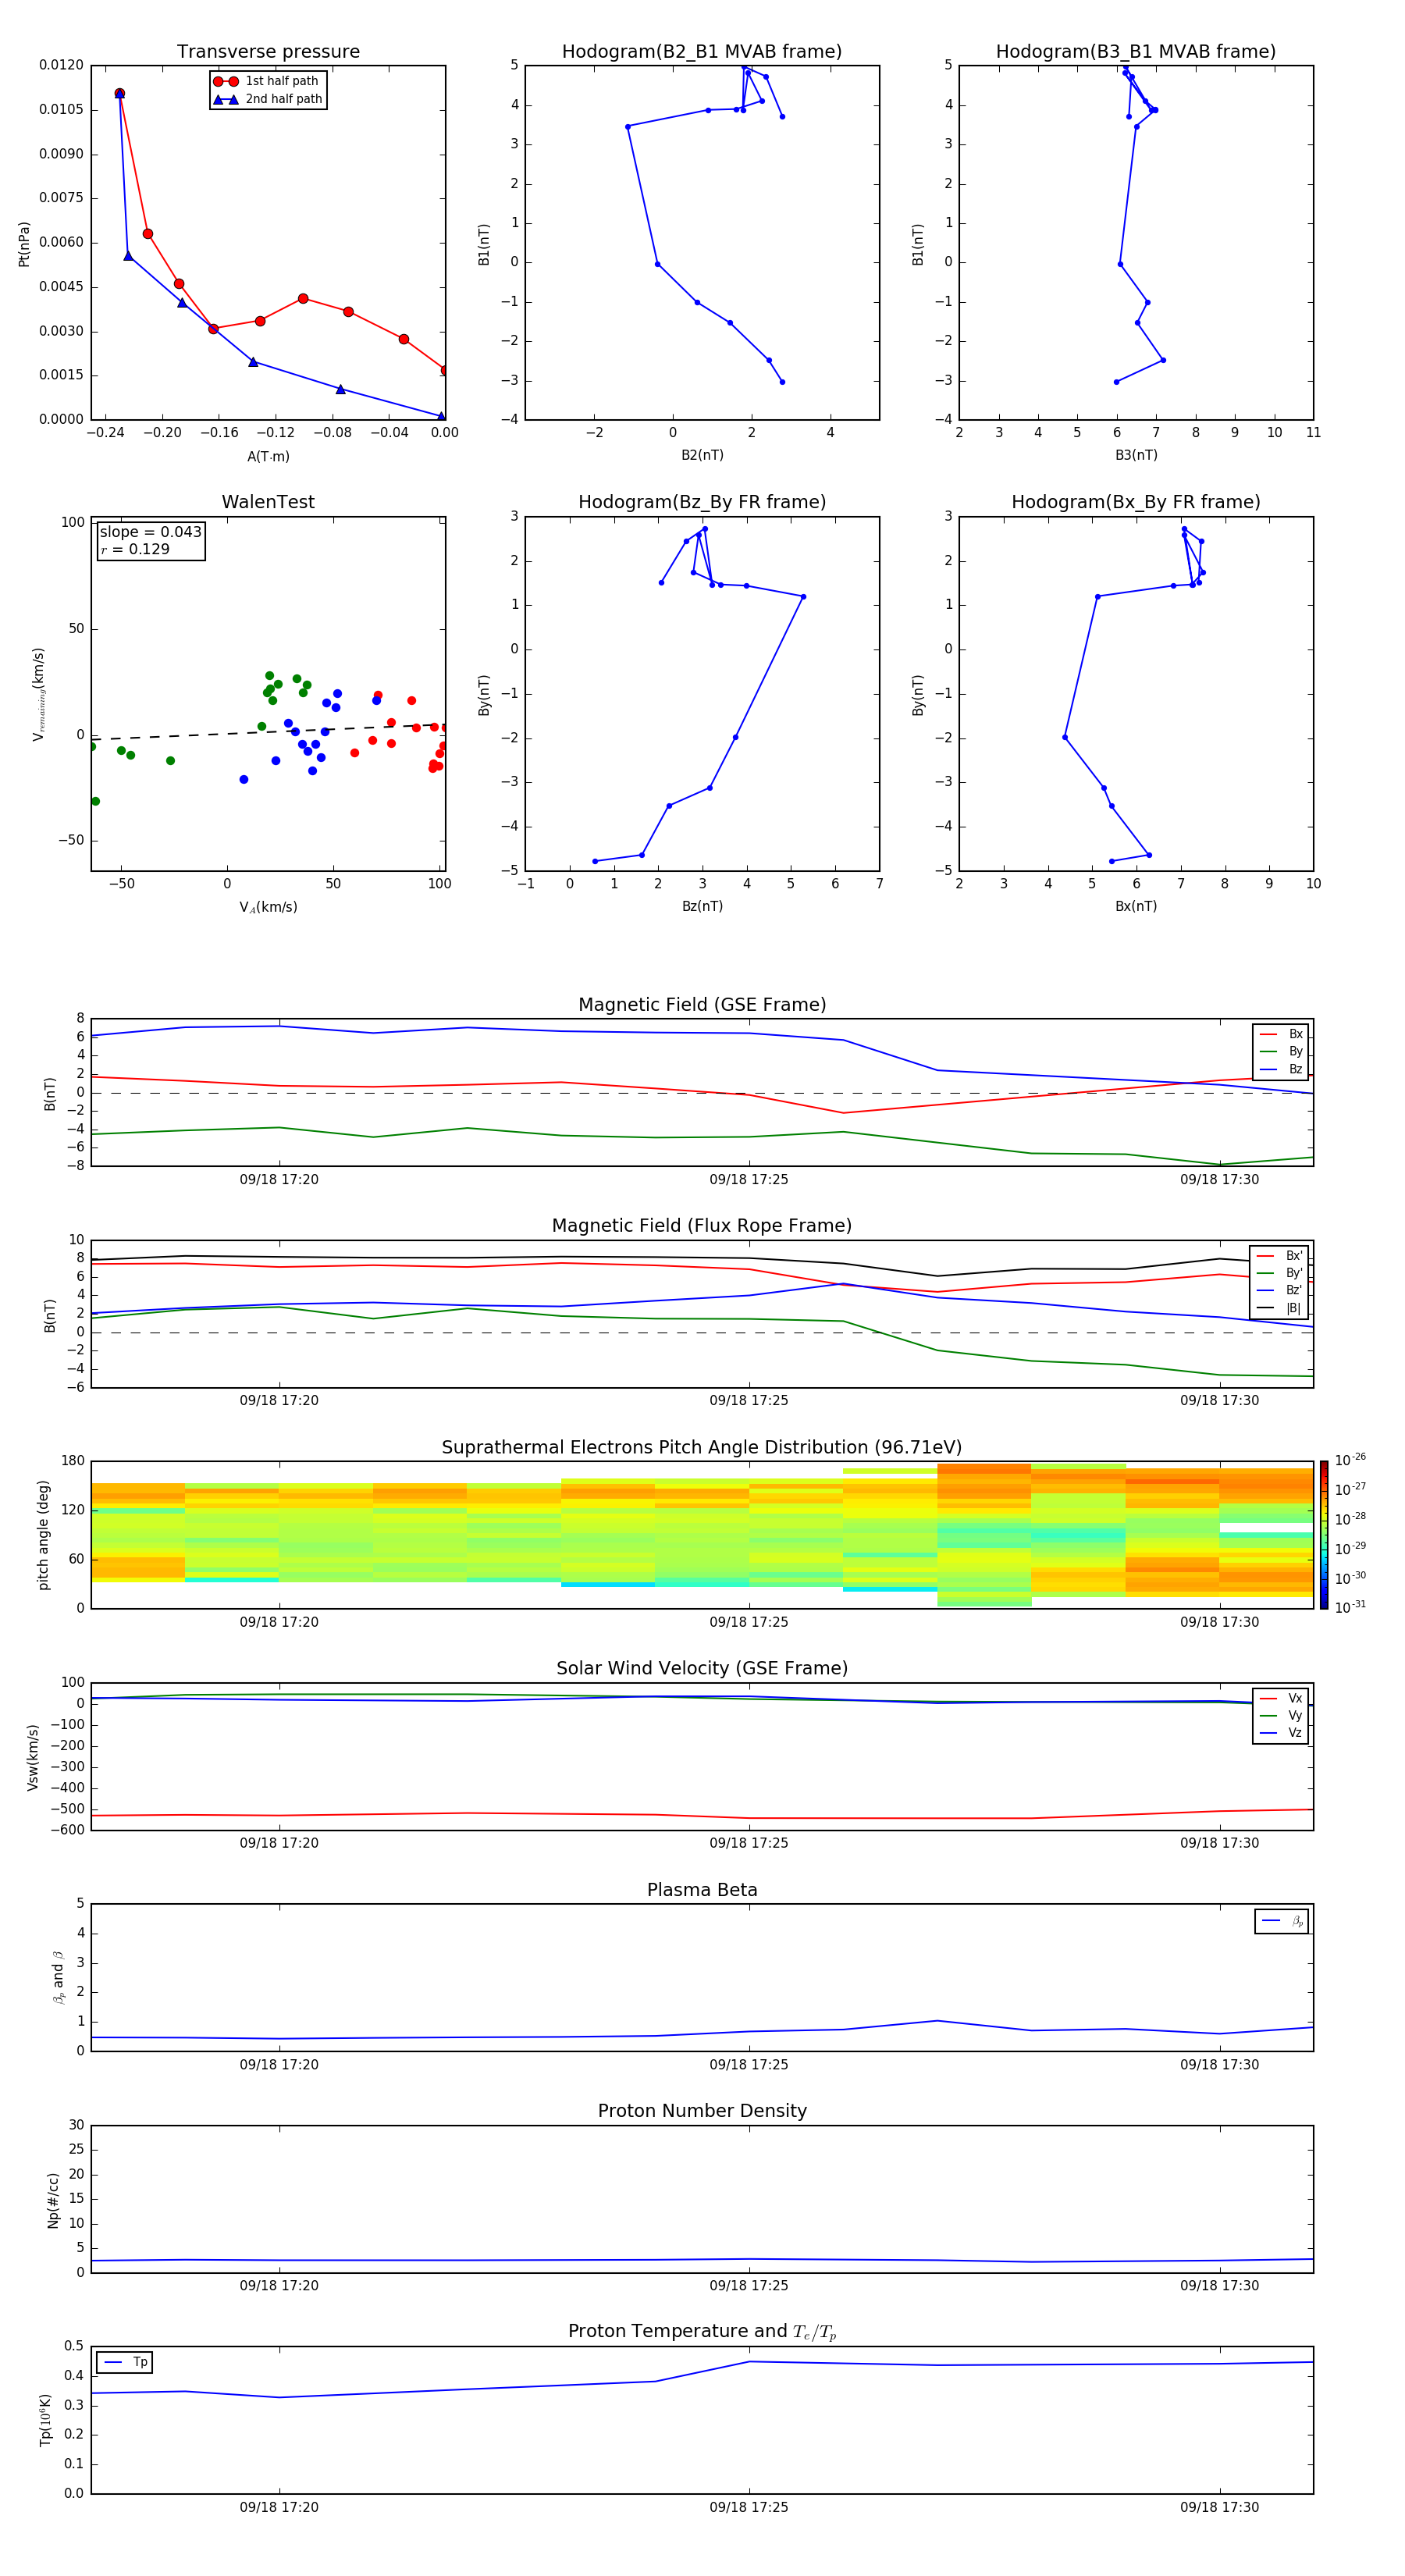Select the "1st half path" legend entry

[267, 81]
